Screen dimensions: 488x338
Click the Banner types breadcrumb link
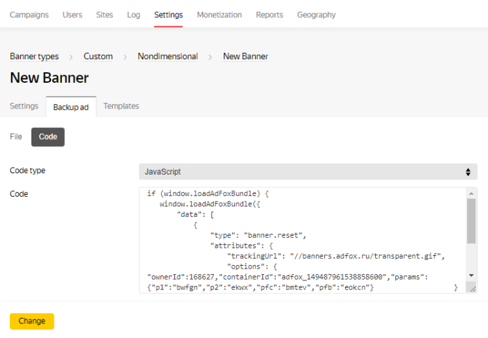[34, 56]
